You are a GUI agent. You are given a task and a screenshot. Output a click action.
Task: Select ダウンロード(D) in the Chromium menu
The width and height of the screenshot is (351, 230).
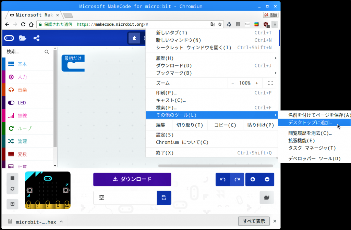[211, 66]
